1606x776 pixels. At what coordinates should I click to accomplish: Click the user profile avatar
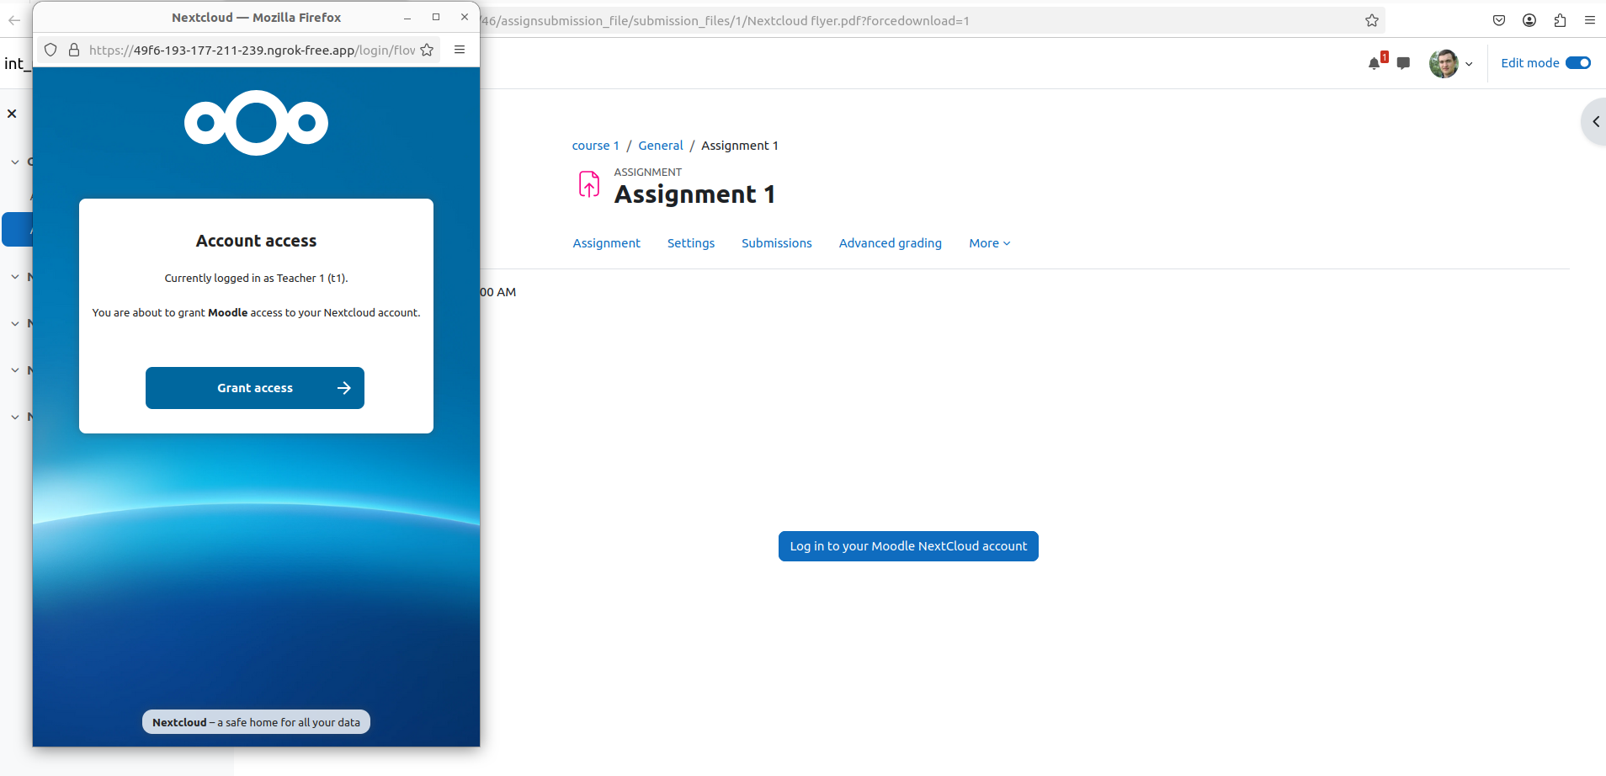point(1444,63)
